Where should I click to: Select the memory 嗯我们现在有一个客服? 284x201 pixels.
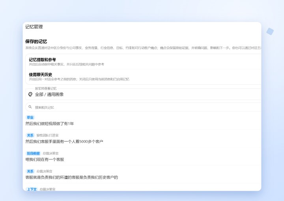click(45, 159)
